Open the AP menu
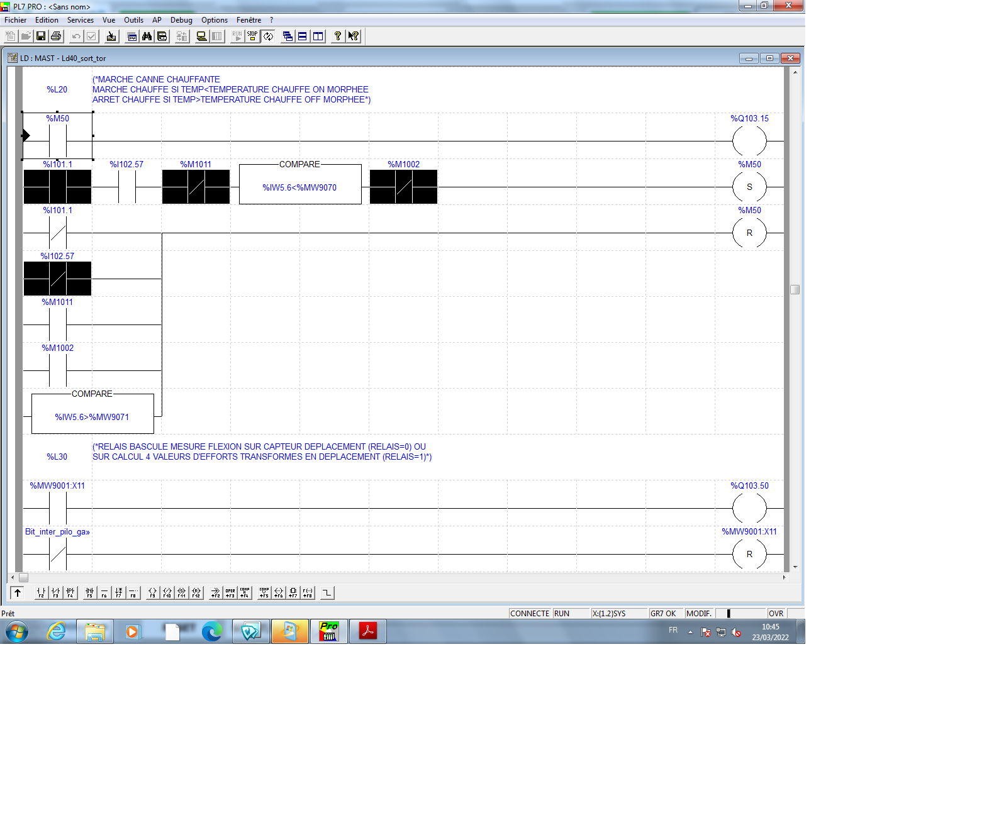989x820 pixels. (x=157, y=20)
